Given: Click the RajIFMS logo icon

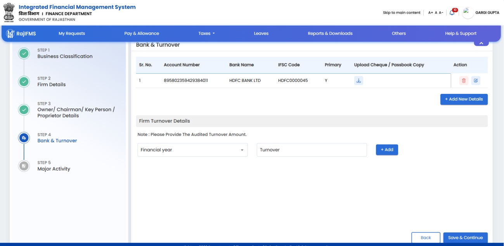Looking at the screenshot, I should click(10, 33).
